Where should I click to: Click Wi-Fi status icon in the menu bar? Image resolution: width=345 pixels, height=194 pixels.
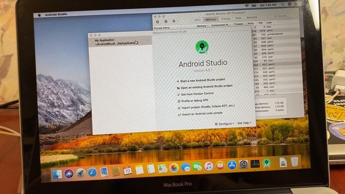(x=247, y=6)
